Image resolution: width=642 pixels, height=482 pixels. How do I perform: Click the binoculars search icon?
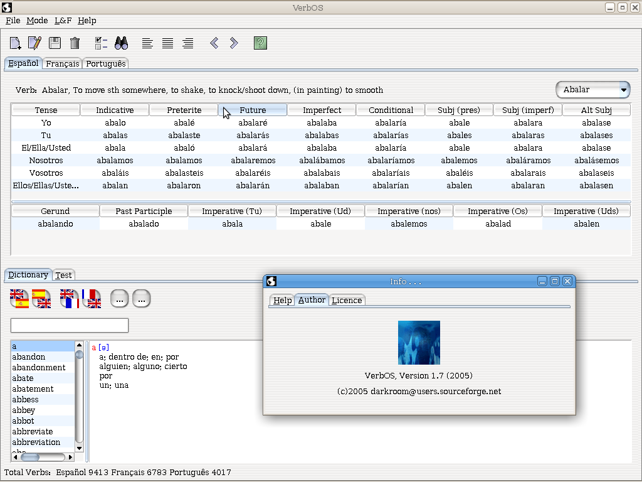tap(121, 43)
